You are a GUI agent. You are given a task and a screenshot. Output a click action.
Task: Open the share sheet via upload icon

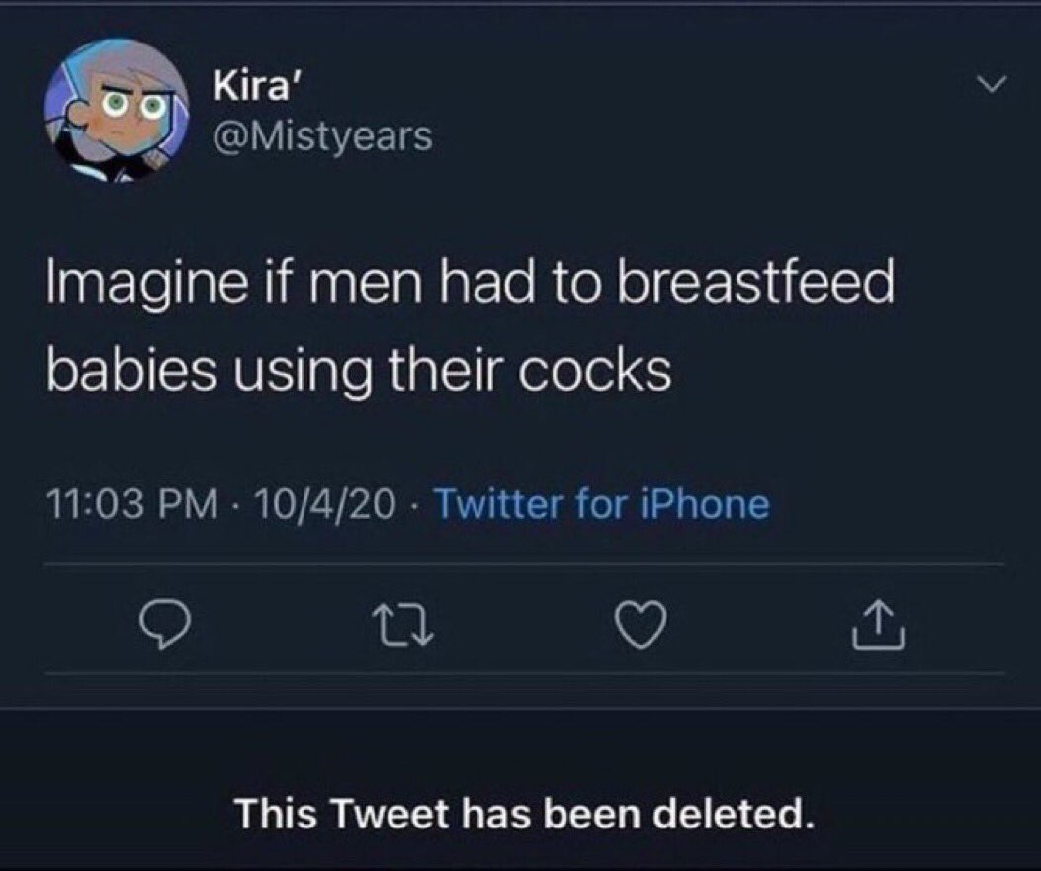coord(877,624)
